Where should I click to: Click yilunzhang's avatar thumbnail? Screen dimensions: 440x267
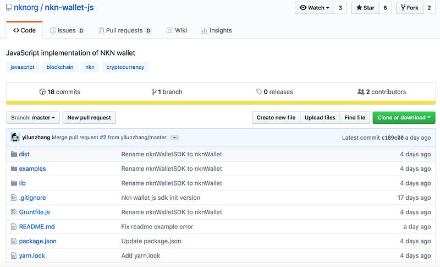(15, 137)
